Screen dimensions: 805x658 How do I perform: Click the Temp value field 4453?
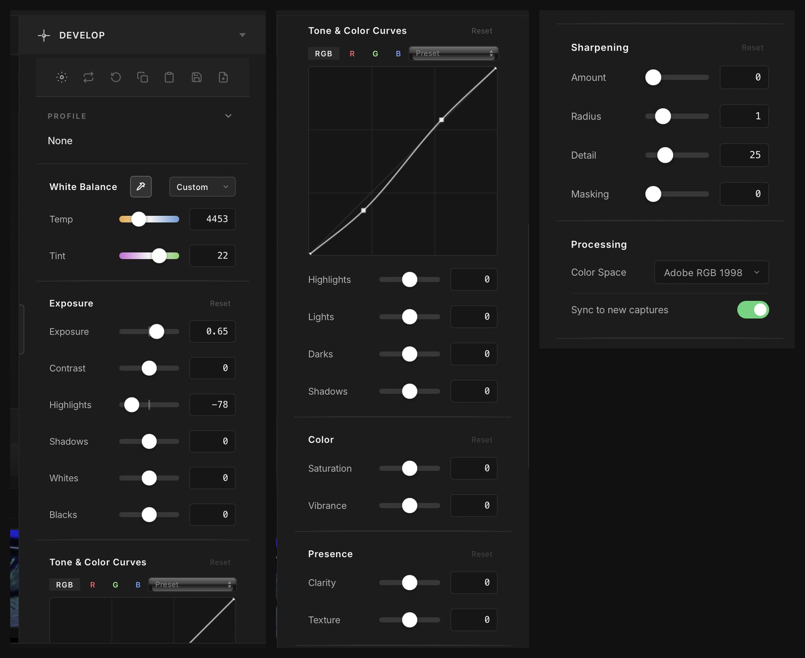[212, 219]
